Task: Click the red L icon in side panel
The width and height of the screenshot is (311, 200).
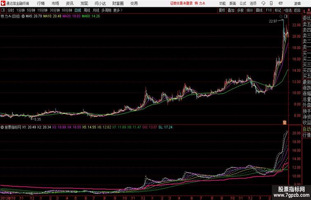Action: (x=304, y=11)
